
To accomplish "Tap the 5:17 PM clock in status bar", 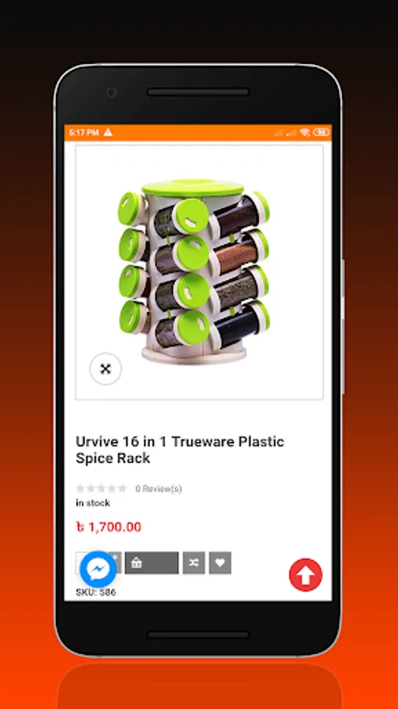I will [x=83, y=132].
